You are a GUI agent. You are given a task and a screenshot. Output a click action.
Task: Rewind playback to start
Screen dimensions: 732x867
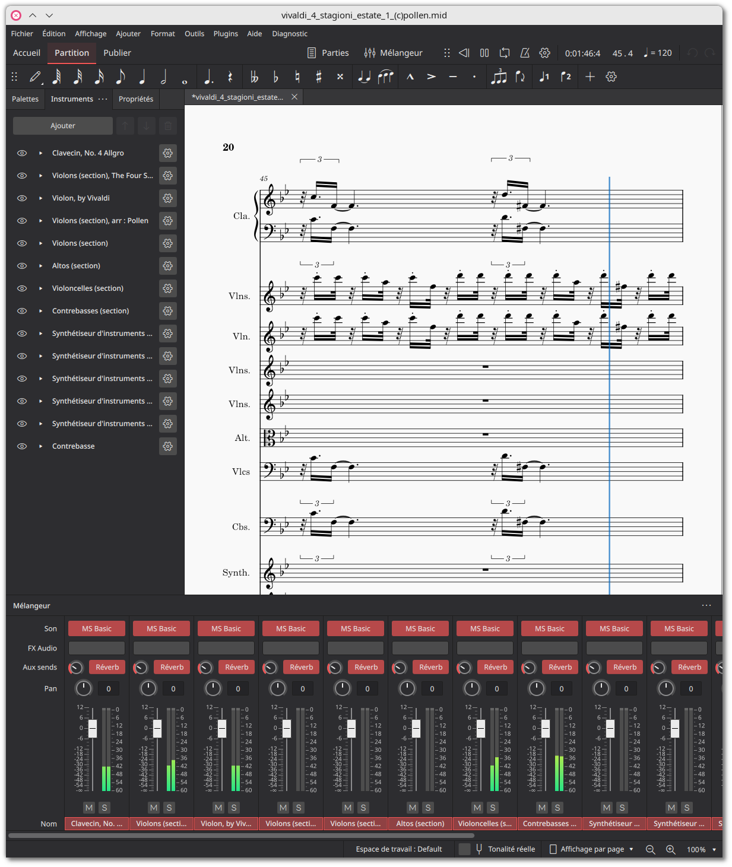464,53
